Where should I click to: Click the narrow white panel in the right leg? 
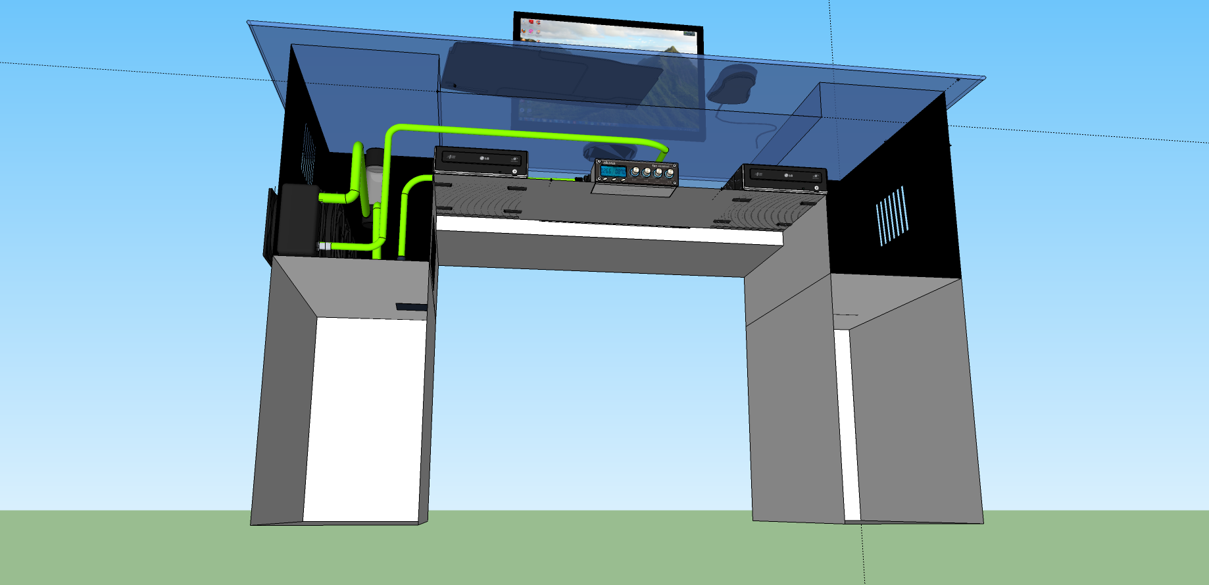click(847, 424)
